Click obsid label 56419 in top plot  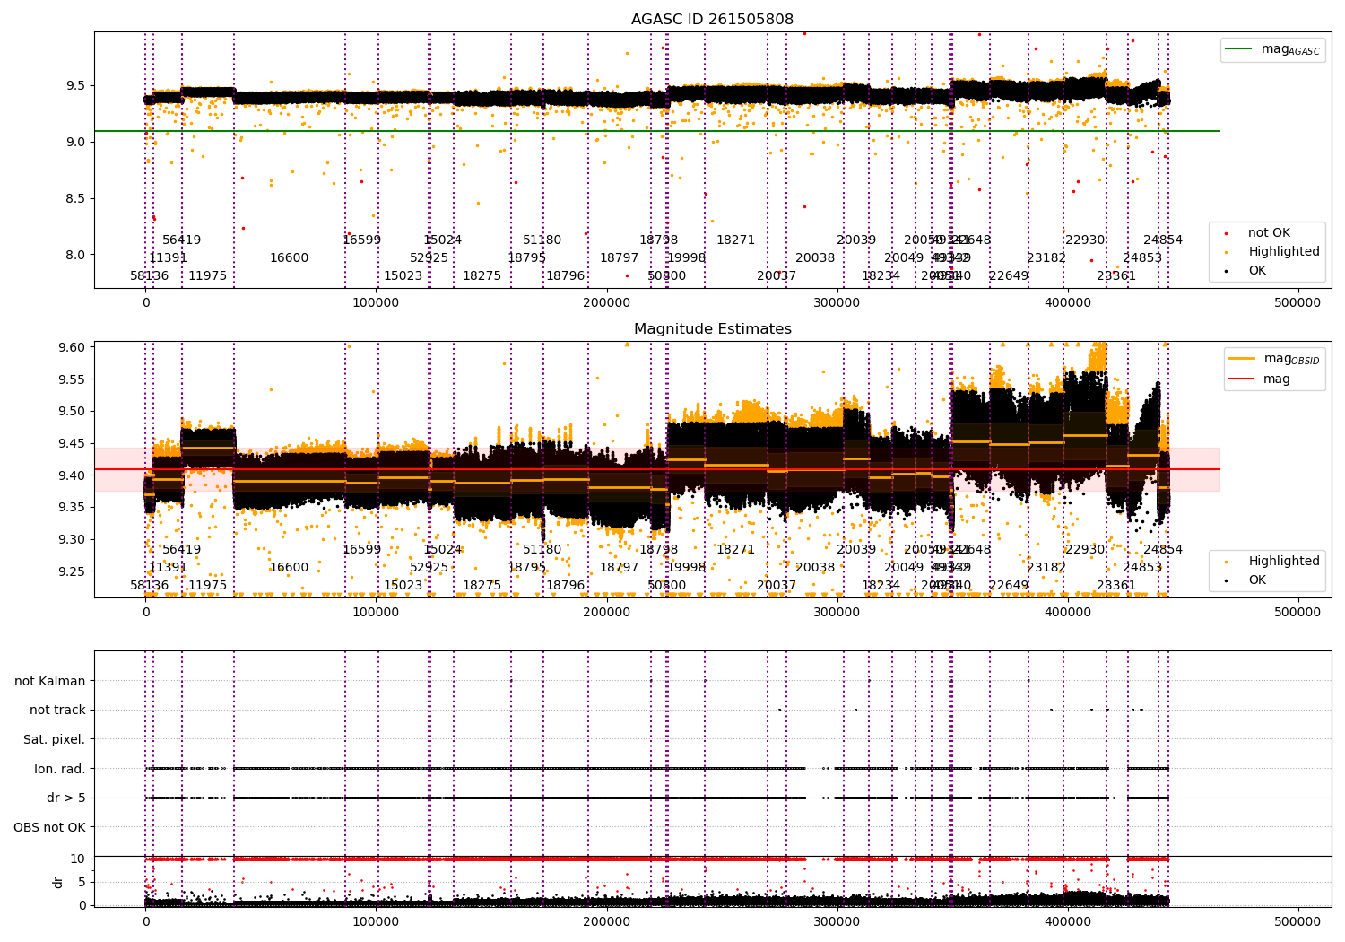(x=182, y=240)
